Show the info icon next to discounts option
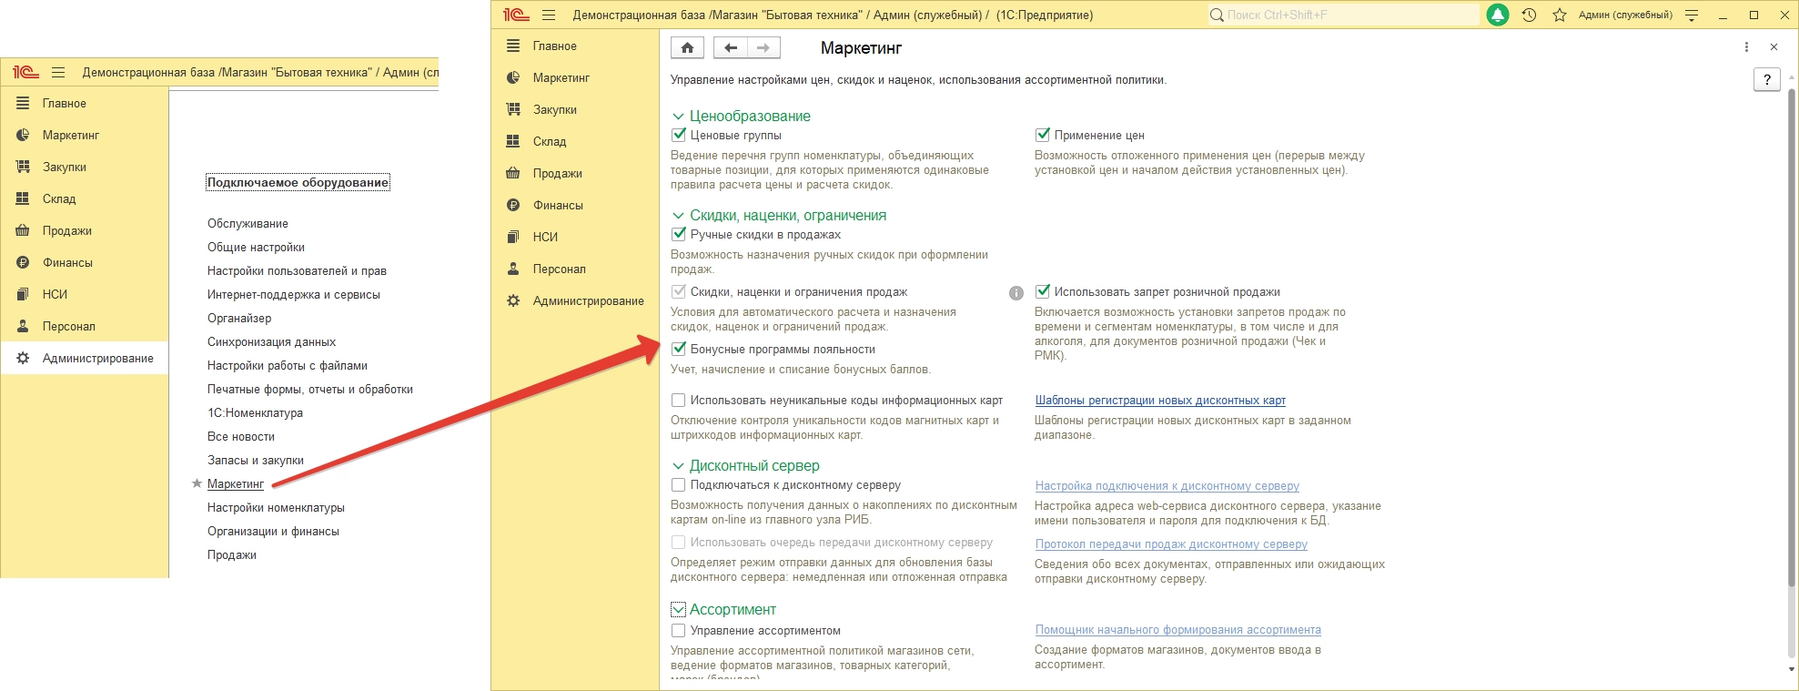Viewport: 1799px width, 691px height. [1016, 293]
